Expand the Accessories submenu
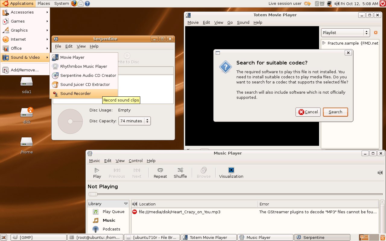Image resolution: width=386 pixels, height=241 pixels. [25, 12]
